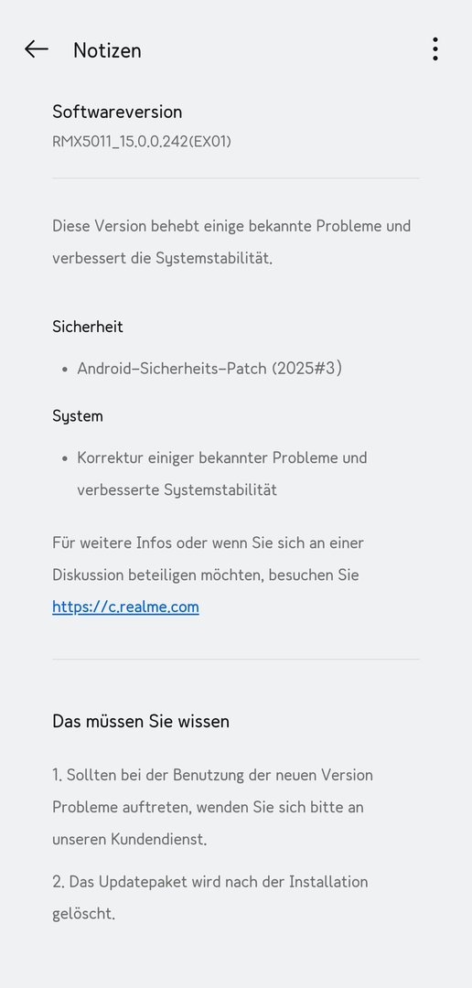Tap the bullet before Android-Sicherheits-Patch
Image resolution: width=472 pixels, height=988 pixels.
point(65,370)
